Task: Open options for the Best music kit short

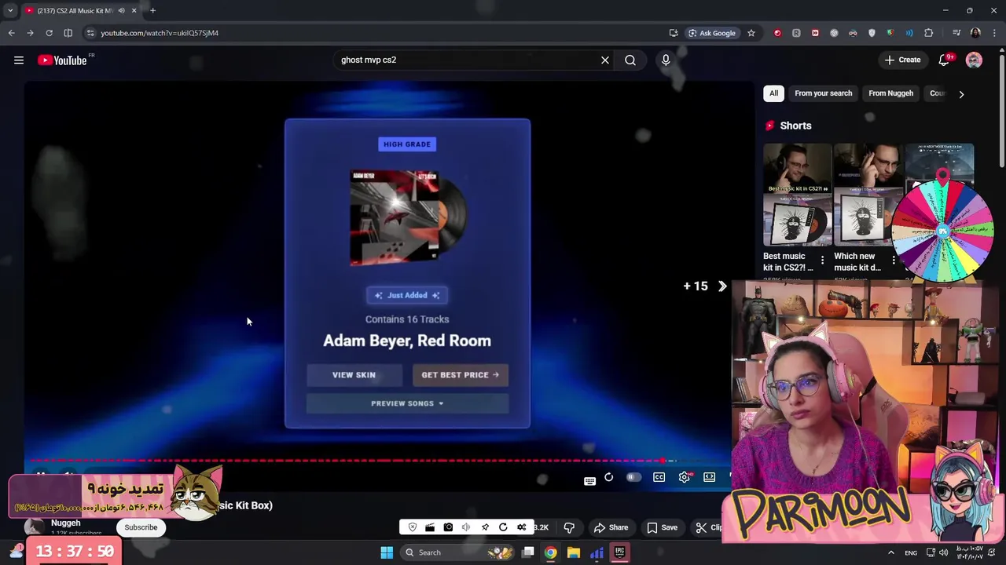Action: (x=822, y=261)
